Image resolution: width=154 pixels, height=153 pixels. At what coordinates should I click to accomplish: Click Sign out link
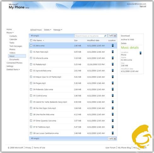coord(143,6)
